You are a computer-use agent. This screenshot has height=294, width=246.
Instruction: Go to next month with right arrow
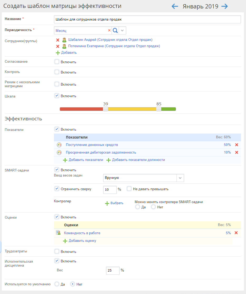point(224,7)
